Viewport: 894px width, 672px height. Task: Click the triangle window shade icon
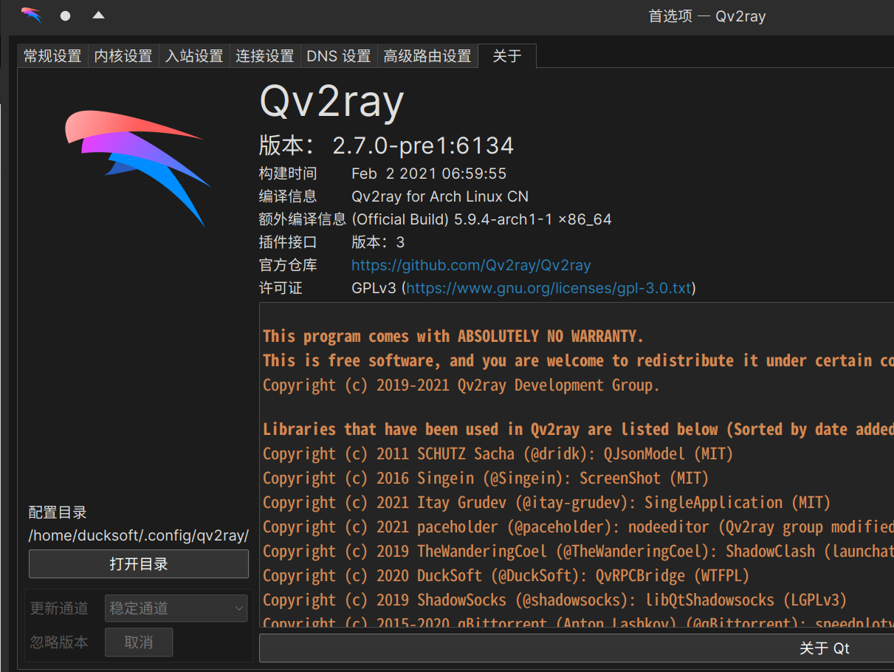[98, 16]
